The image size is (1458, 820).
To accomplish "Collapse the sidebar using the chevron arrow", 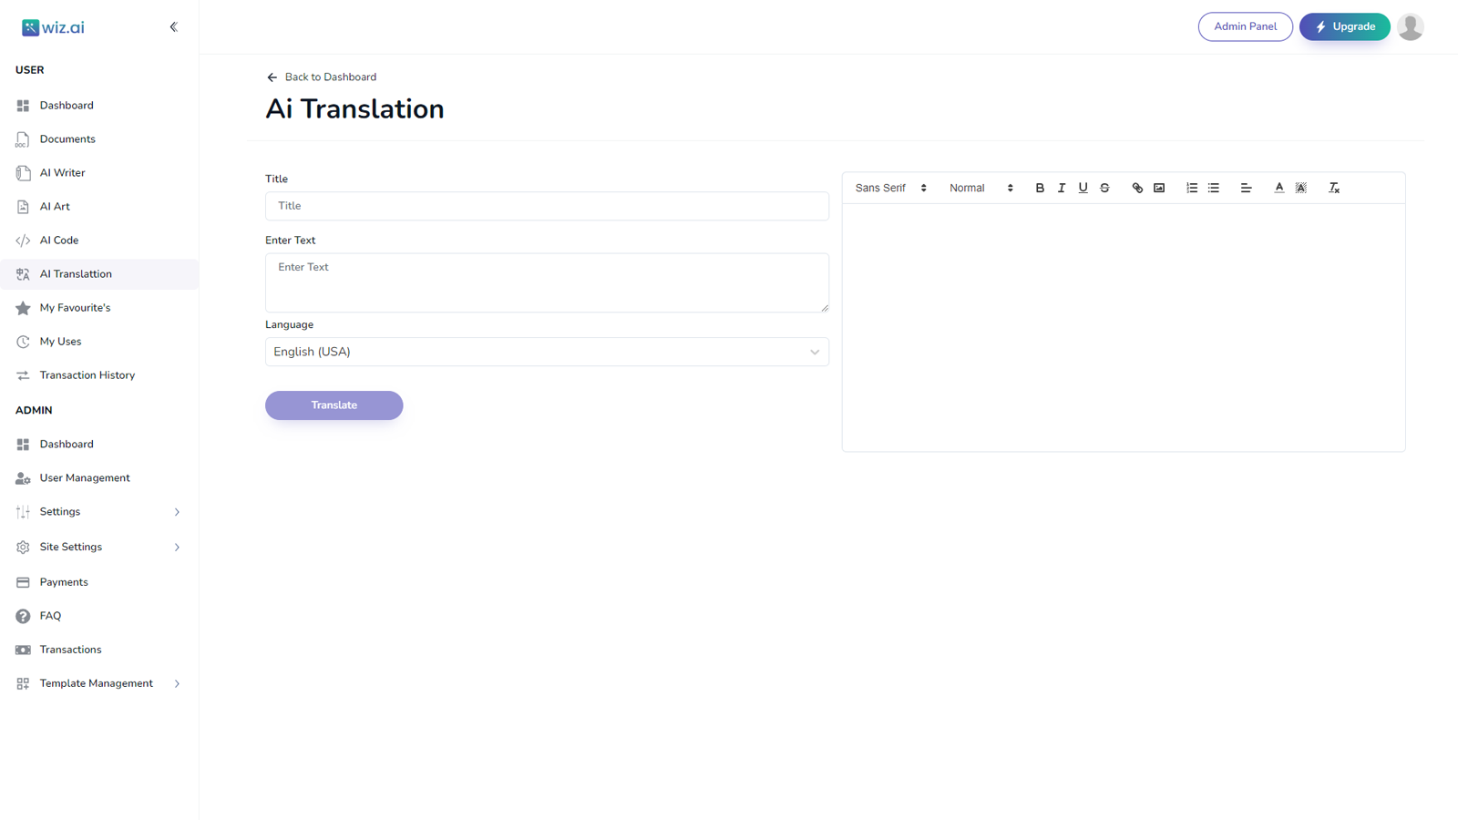I will [174, 26].
